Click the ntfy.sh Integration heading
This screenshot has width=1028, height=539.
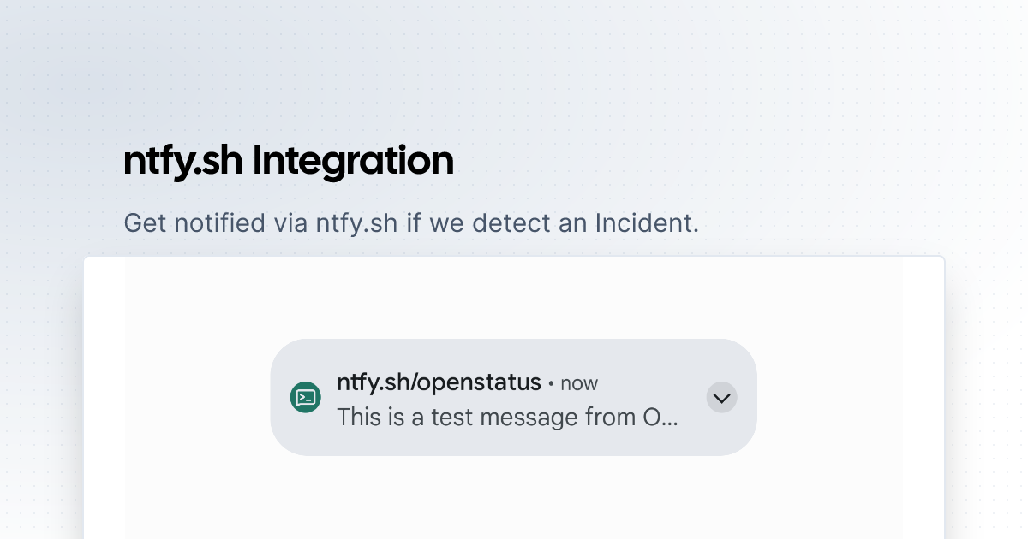(289, 160)
